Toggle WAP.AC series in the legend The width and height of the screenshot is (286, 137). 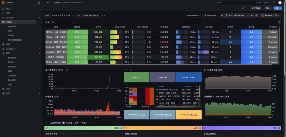coord(168,96)
